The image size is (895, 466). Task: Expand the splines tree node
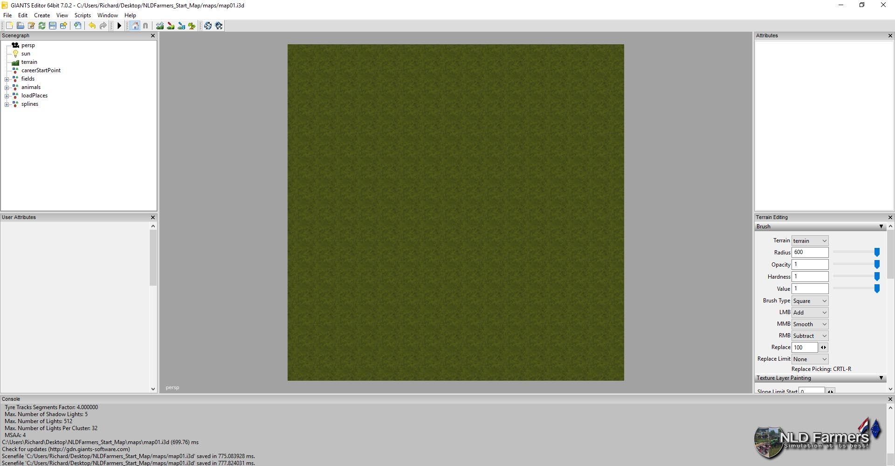(7, 104)
